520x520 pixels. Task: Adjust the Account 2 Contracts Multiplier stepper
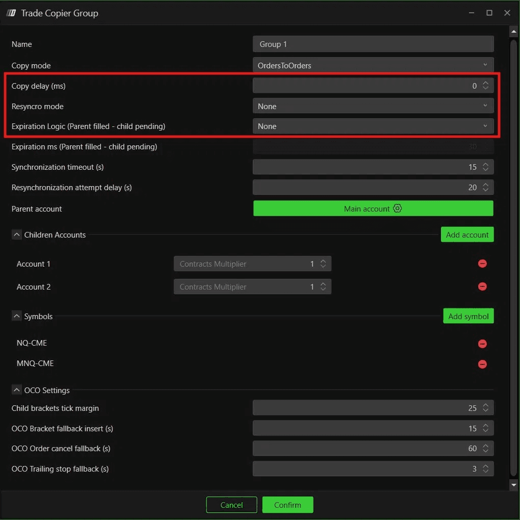(x=323, y=287)
